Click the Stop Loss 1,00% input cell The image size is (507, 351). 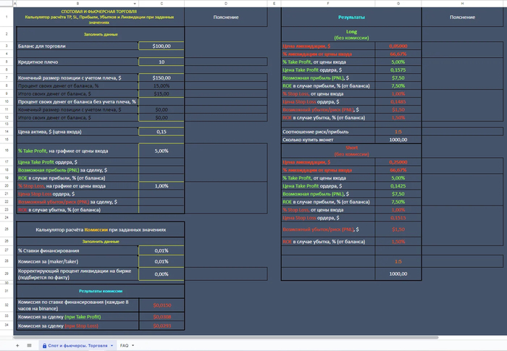(162, 186)
